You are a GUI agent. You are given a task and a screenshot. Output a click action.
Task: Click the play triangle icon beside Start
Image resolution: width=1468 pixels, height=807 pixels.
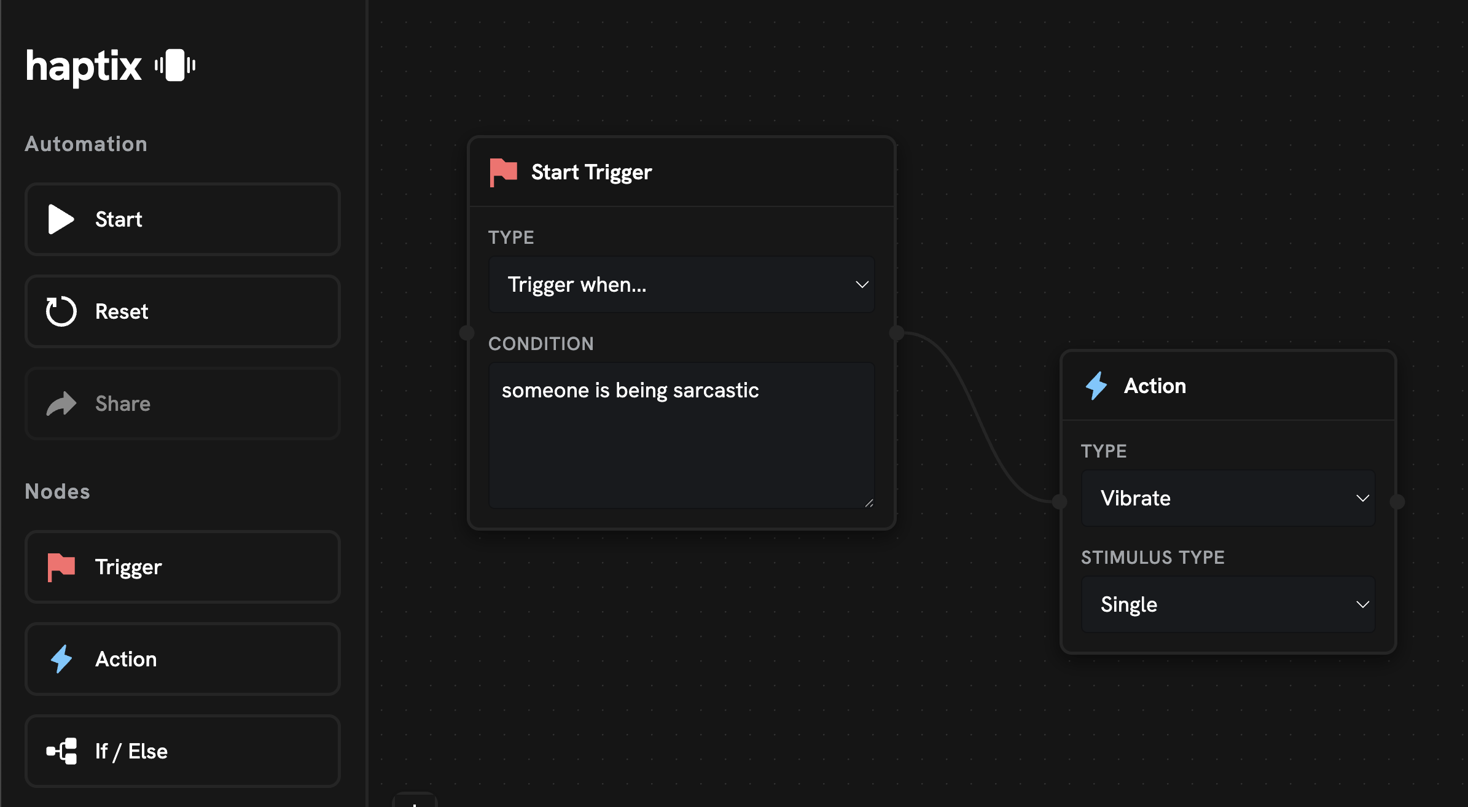click(61, 219)
